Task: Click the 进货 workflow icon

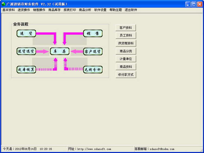Action: coord(26,33)
